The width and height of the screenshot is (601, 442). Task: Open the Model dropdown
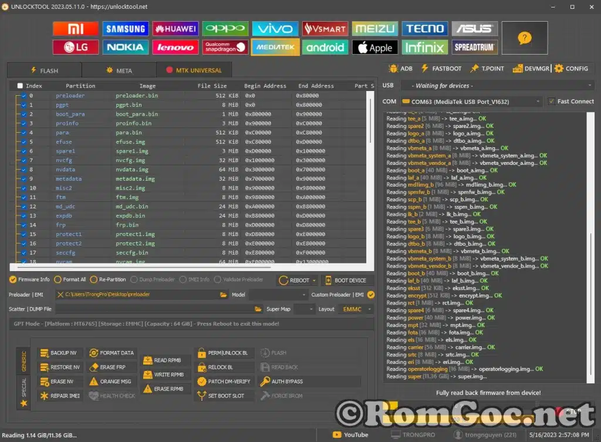pyautogui.click(x=278, y=295)
